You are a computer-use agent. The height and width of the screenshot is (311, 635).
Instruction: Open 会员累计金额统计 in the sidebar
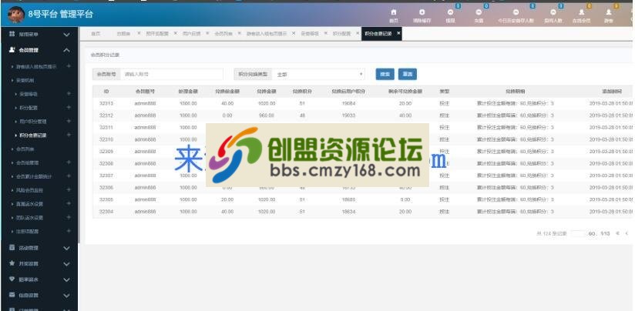pos(34,176)
